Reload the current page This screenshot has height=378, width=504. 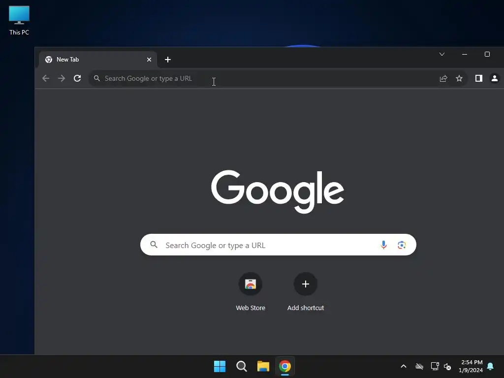click(77, 78)
